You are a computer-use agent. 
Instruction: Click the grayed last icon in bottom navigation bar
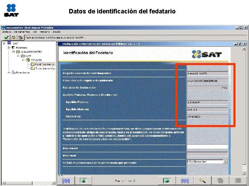(x=238, y=180)
